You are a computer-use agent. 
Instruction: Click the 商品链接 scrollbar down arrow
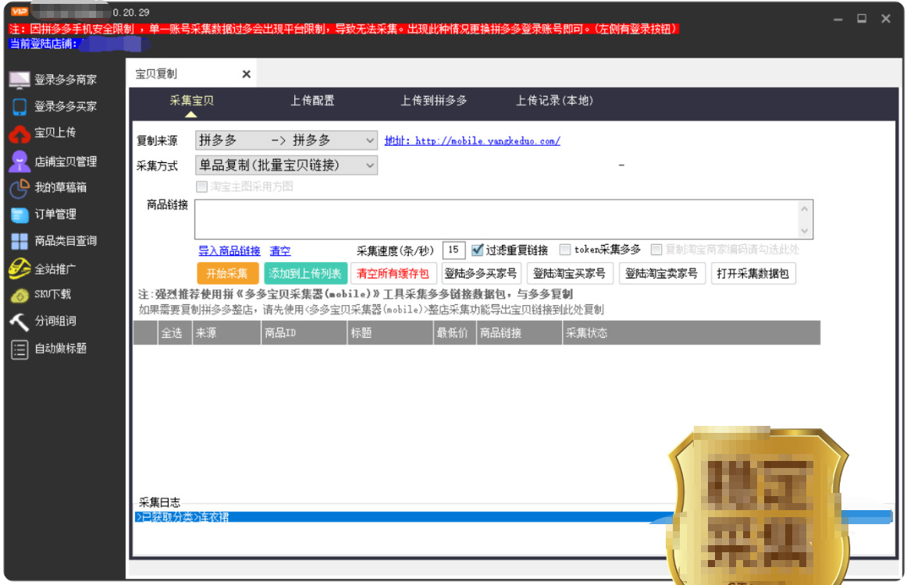click(x=805, y=231)
